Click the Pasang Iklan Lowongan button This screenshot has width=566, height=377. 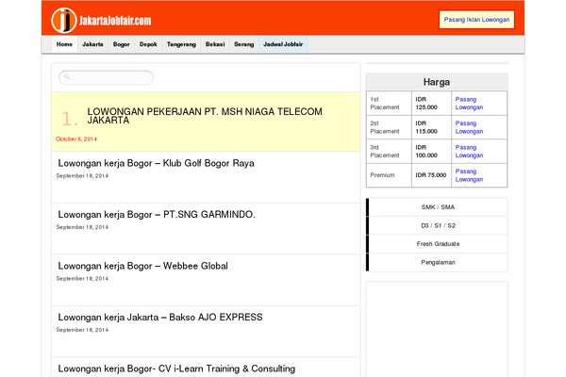(x=476, y=20)
